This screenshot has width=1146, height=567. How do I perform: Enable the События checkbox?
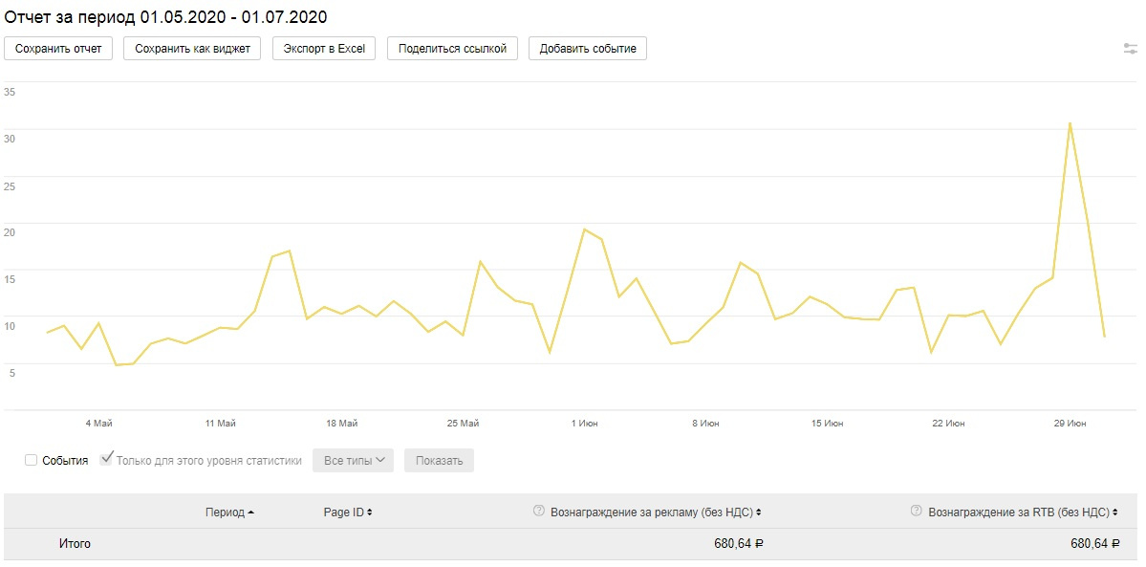(x=32, y=460)
